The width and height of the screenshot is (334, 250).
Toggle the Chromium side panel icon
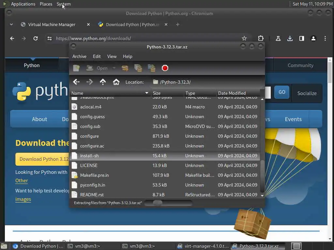pos(302,38)
